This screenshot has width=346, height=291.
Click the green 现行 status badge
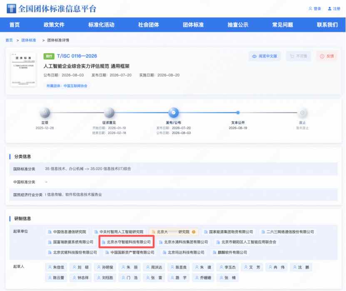coord(49,56)
